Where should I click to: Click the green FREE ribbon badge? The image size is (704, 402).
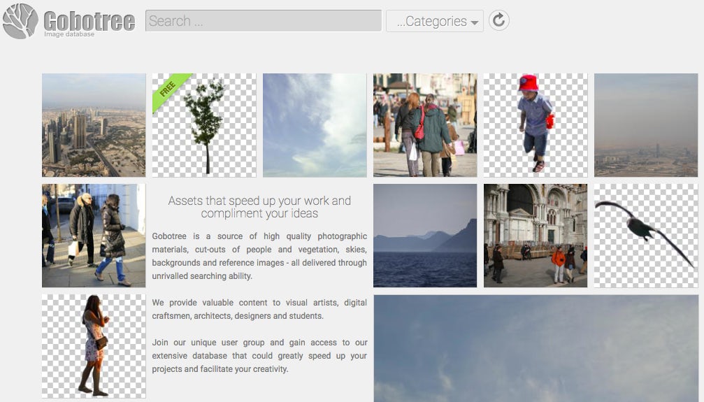168,89
